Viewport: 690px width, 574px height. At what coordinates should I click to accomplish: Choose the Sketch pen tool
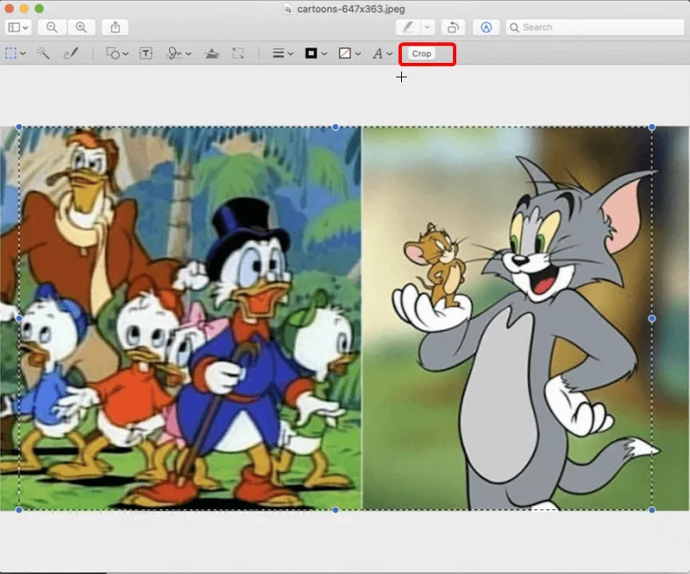[x=71, y=53]
